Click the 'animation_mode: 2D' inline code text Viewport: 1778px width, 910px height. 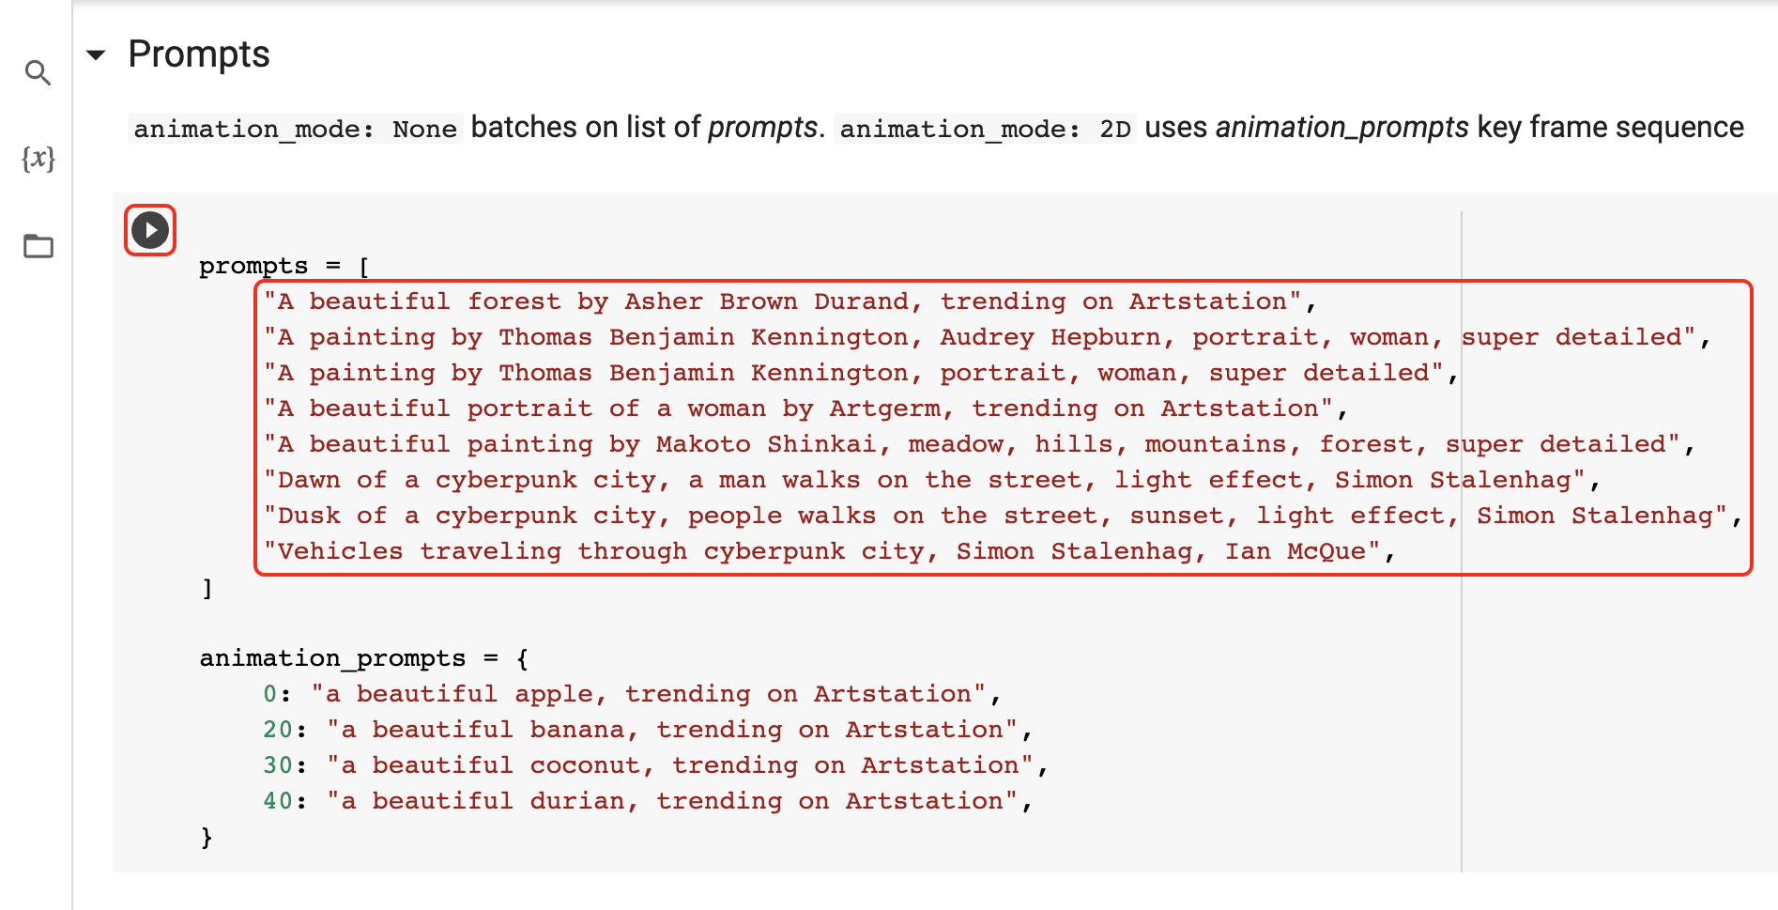985,129
